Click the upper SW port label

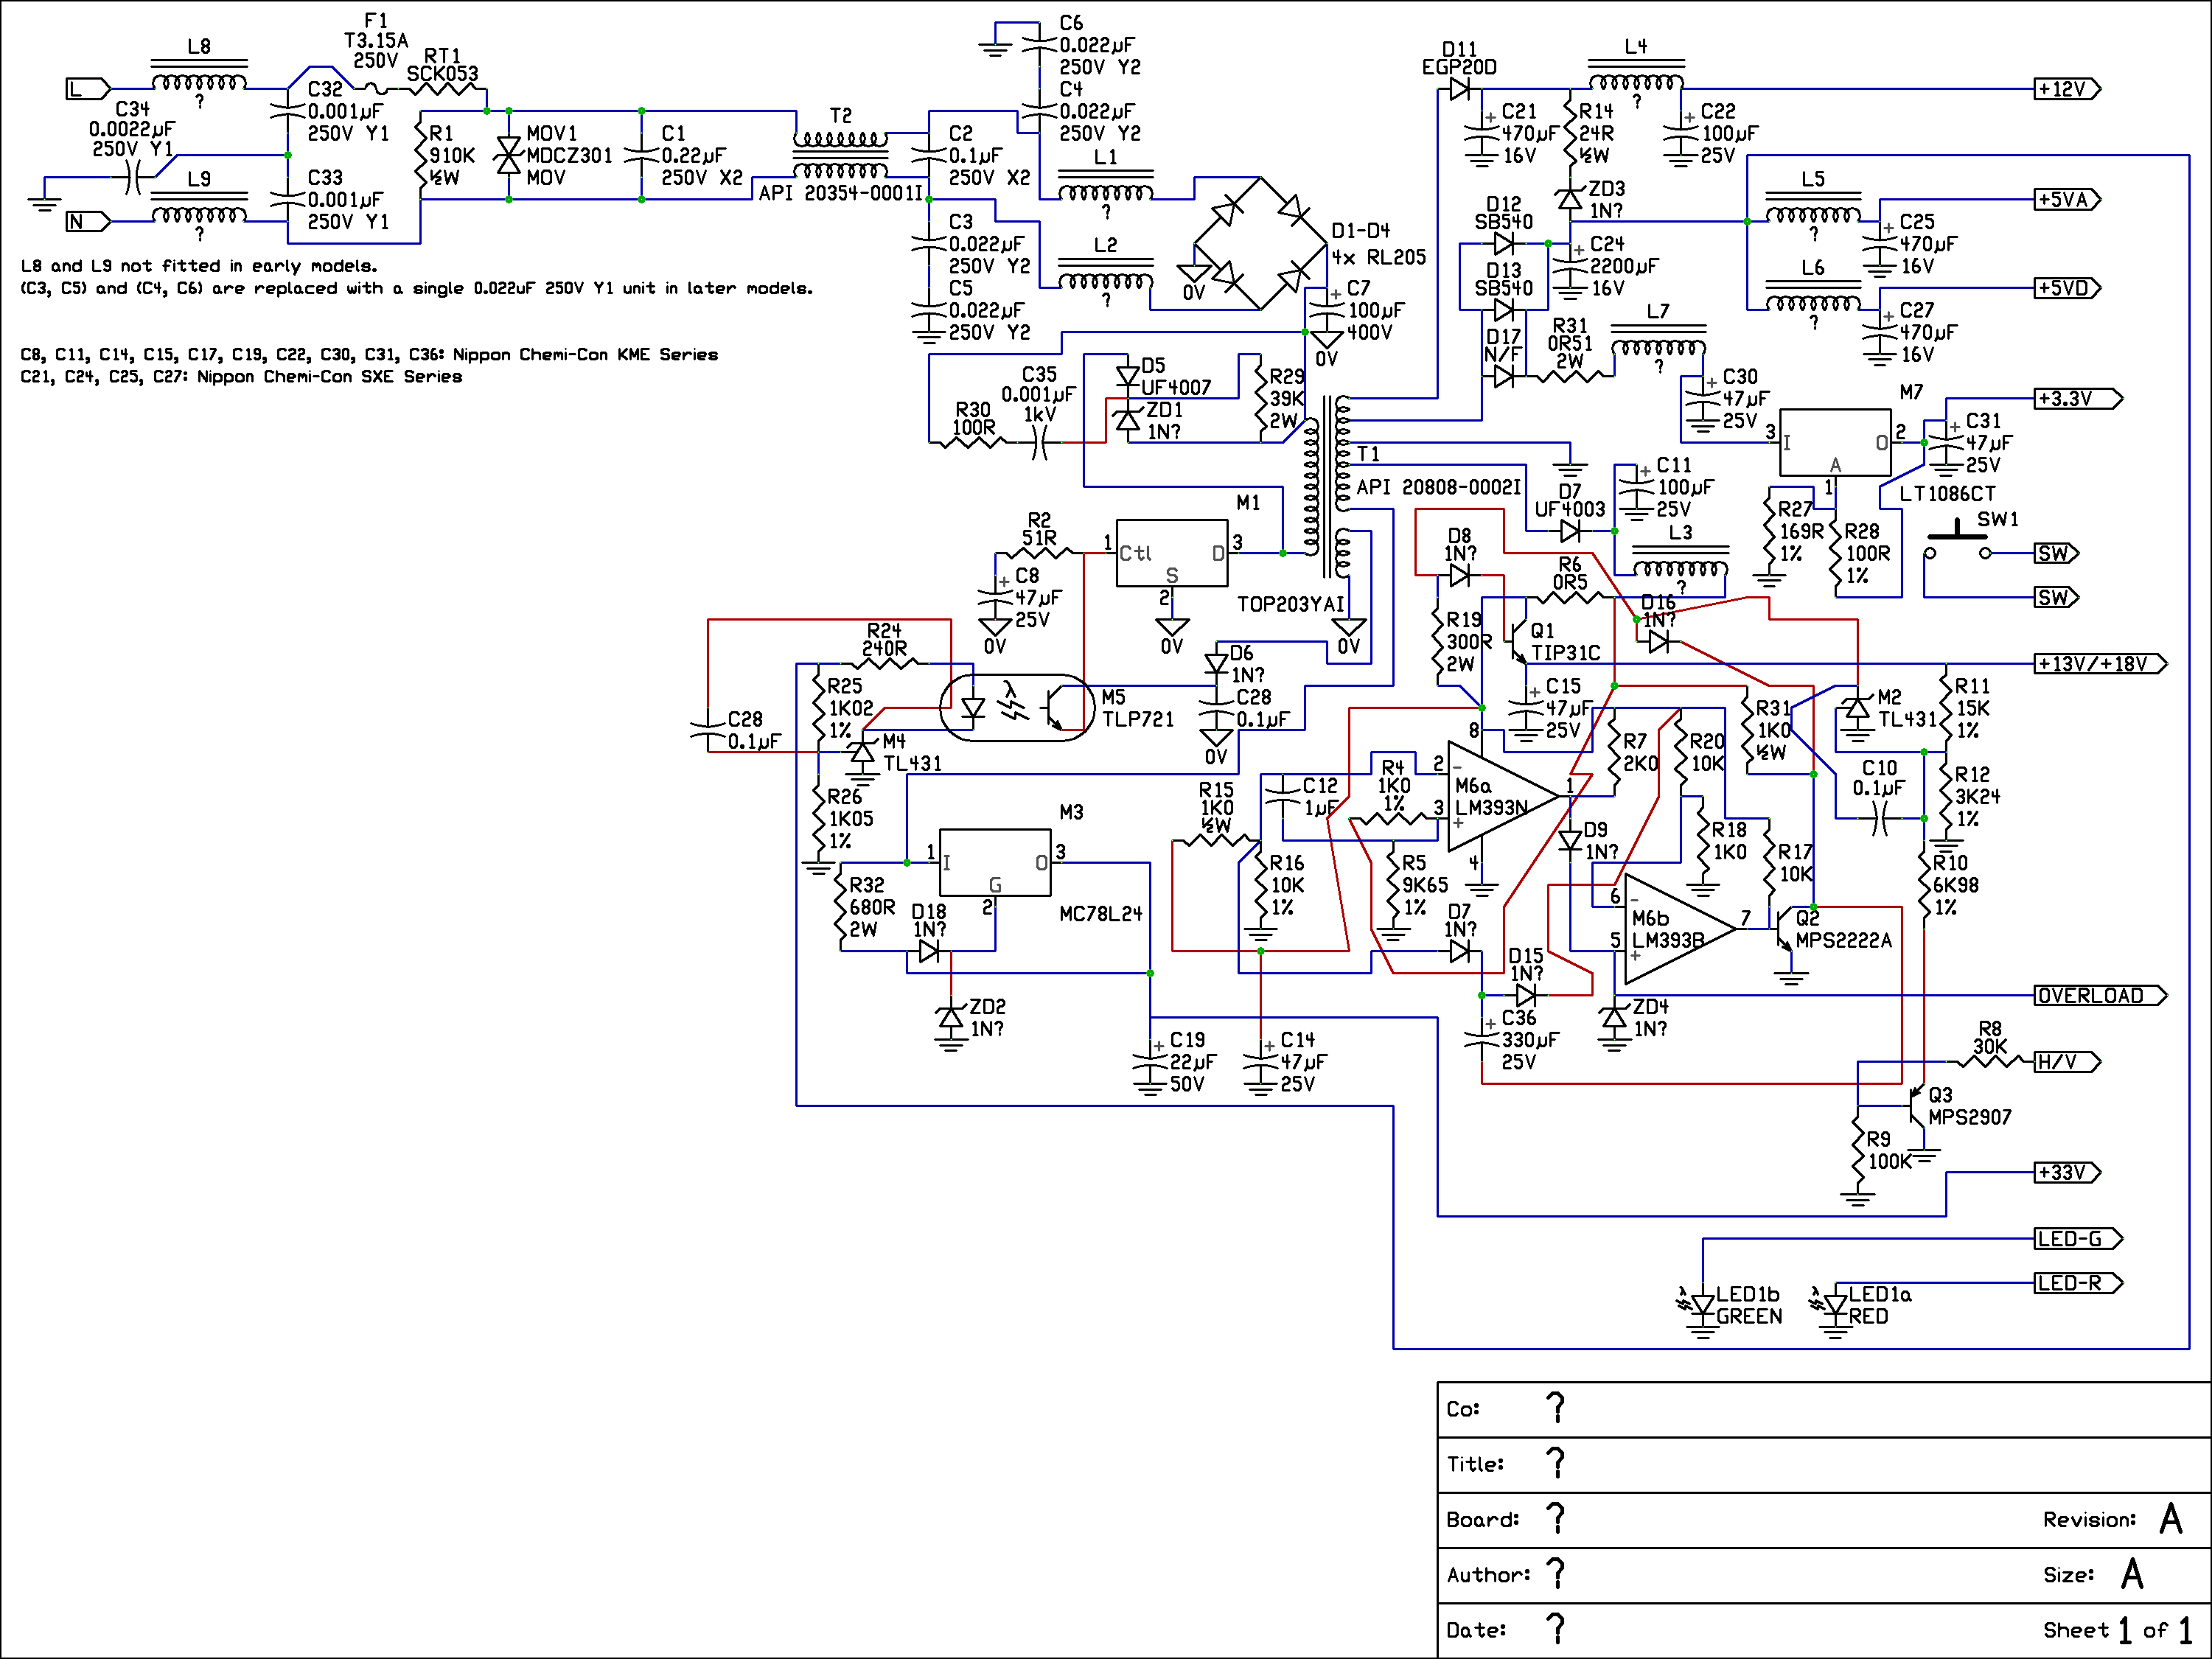(x=2057, y=553)
